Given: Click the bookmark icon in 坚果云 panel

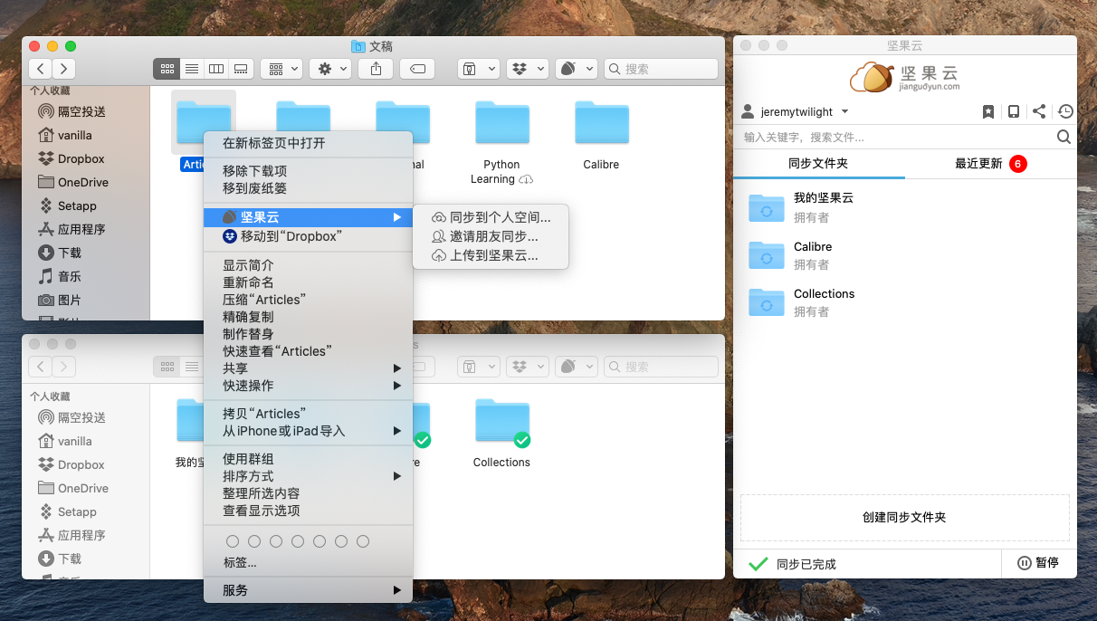Looking at the screenshot, I should pos(988,111).
